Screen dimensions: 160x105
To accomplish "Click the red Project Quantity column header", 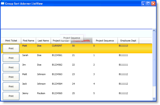I will pos(81,41).
